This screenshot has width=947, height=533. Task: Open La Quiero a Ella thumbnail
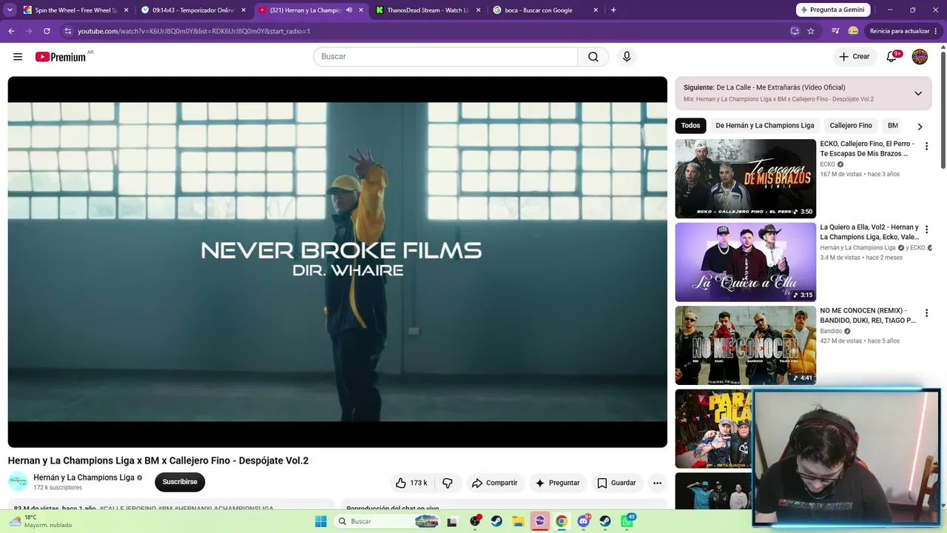pos(746,262)
